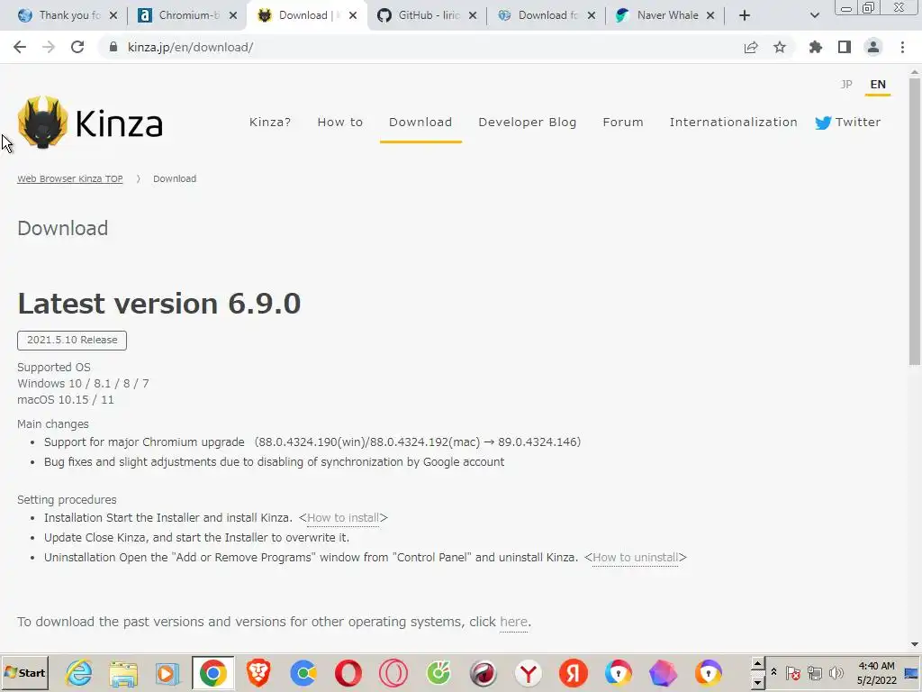Close the GitHub tab
922x692 pixels.
point(473,15)
